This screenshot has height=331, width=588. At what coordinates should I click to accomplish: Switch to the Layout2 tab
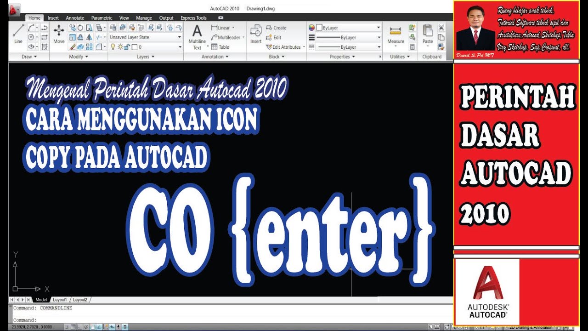click(80, 300)
